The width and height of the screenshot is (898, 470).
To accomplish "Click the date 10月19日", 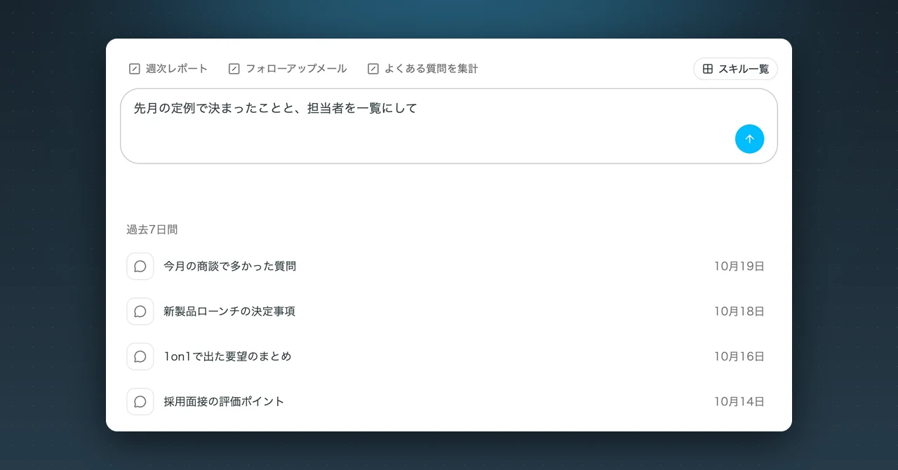I will [x=739, y=267].
